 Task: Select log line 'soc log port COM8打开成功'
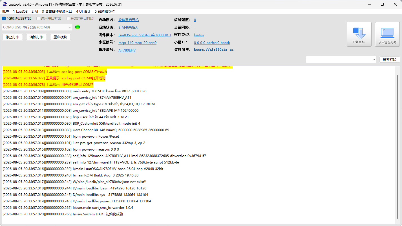coord(55,72)
